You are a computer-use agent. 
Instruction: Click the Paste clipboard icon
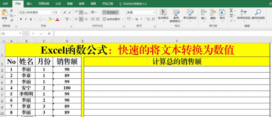[x=4, y=13]
